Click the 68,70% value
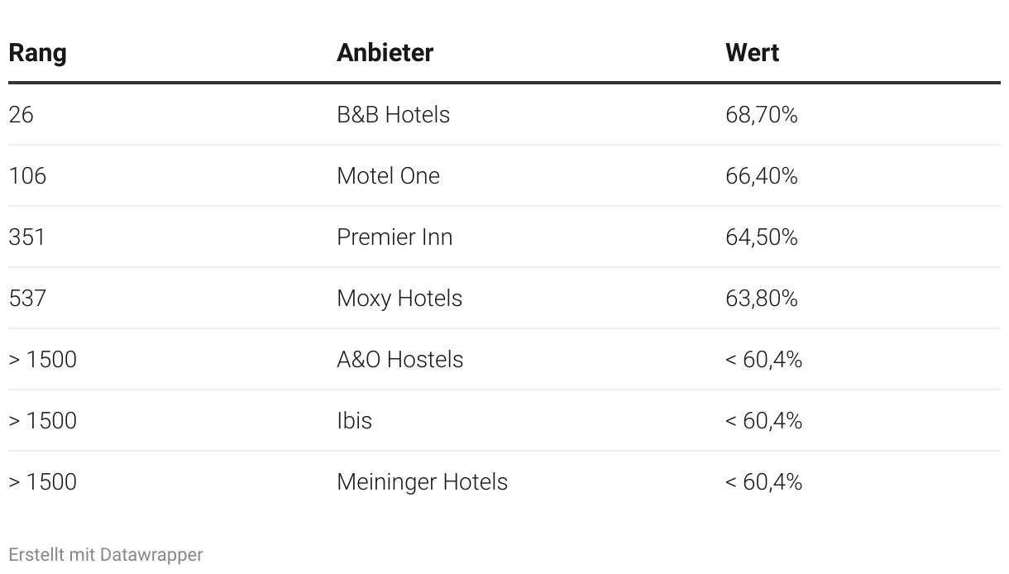 (762, 114)
